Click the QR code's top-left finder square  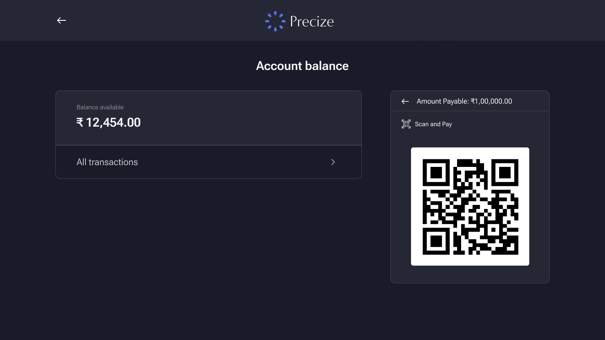coord(436,173)
